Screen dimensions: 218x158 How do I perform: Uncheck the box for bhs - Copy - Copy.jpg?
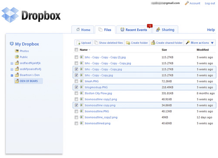(76, 75)
